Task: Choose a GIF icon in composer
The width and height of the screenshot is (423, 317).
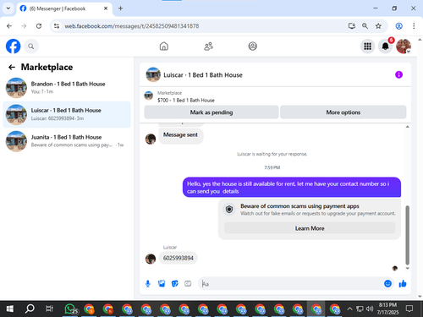Action: point(188,284)
